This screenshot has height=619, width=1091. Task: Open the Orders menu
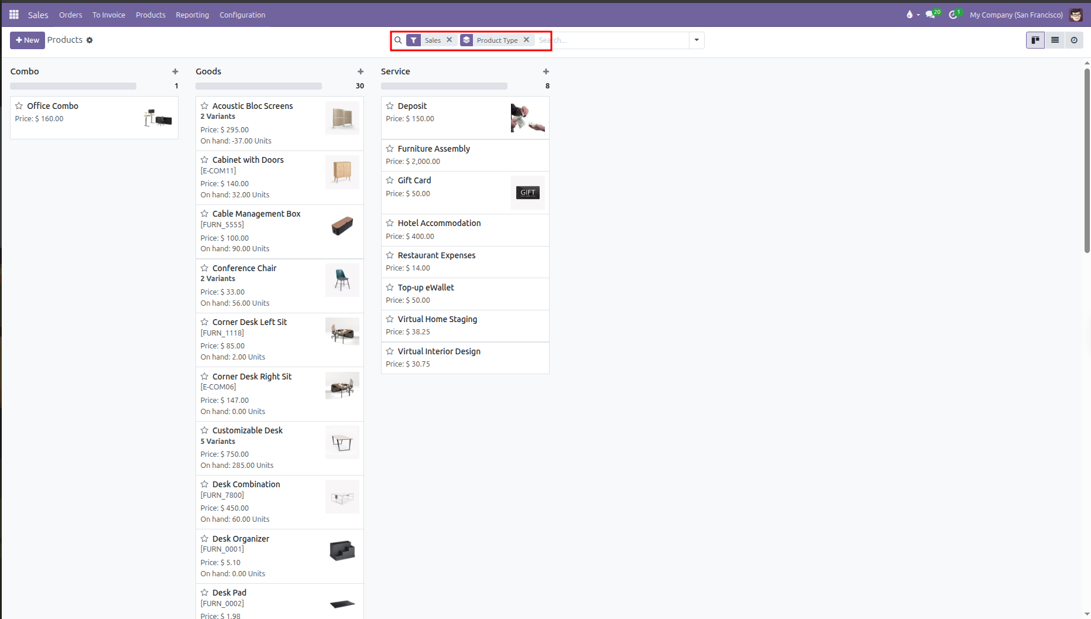[x=71, y=15]
